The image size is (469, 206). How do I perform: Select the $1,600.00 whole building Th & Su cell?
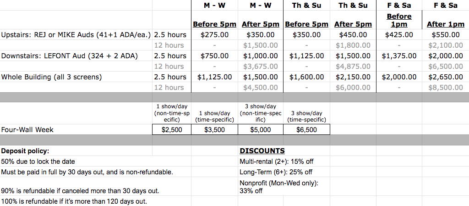click(x=306, y=77)
